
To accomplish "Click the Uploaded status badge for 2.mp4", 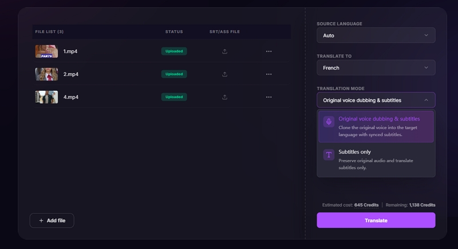I will pyautogui.click(x=174, y=74).
